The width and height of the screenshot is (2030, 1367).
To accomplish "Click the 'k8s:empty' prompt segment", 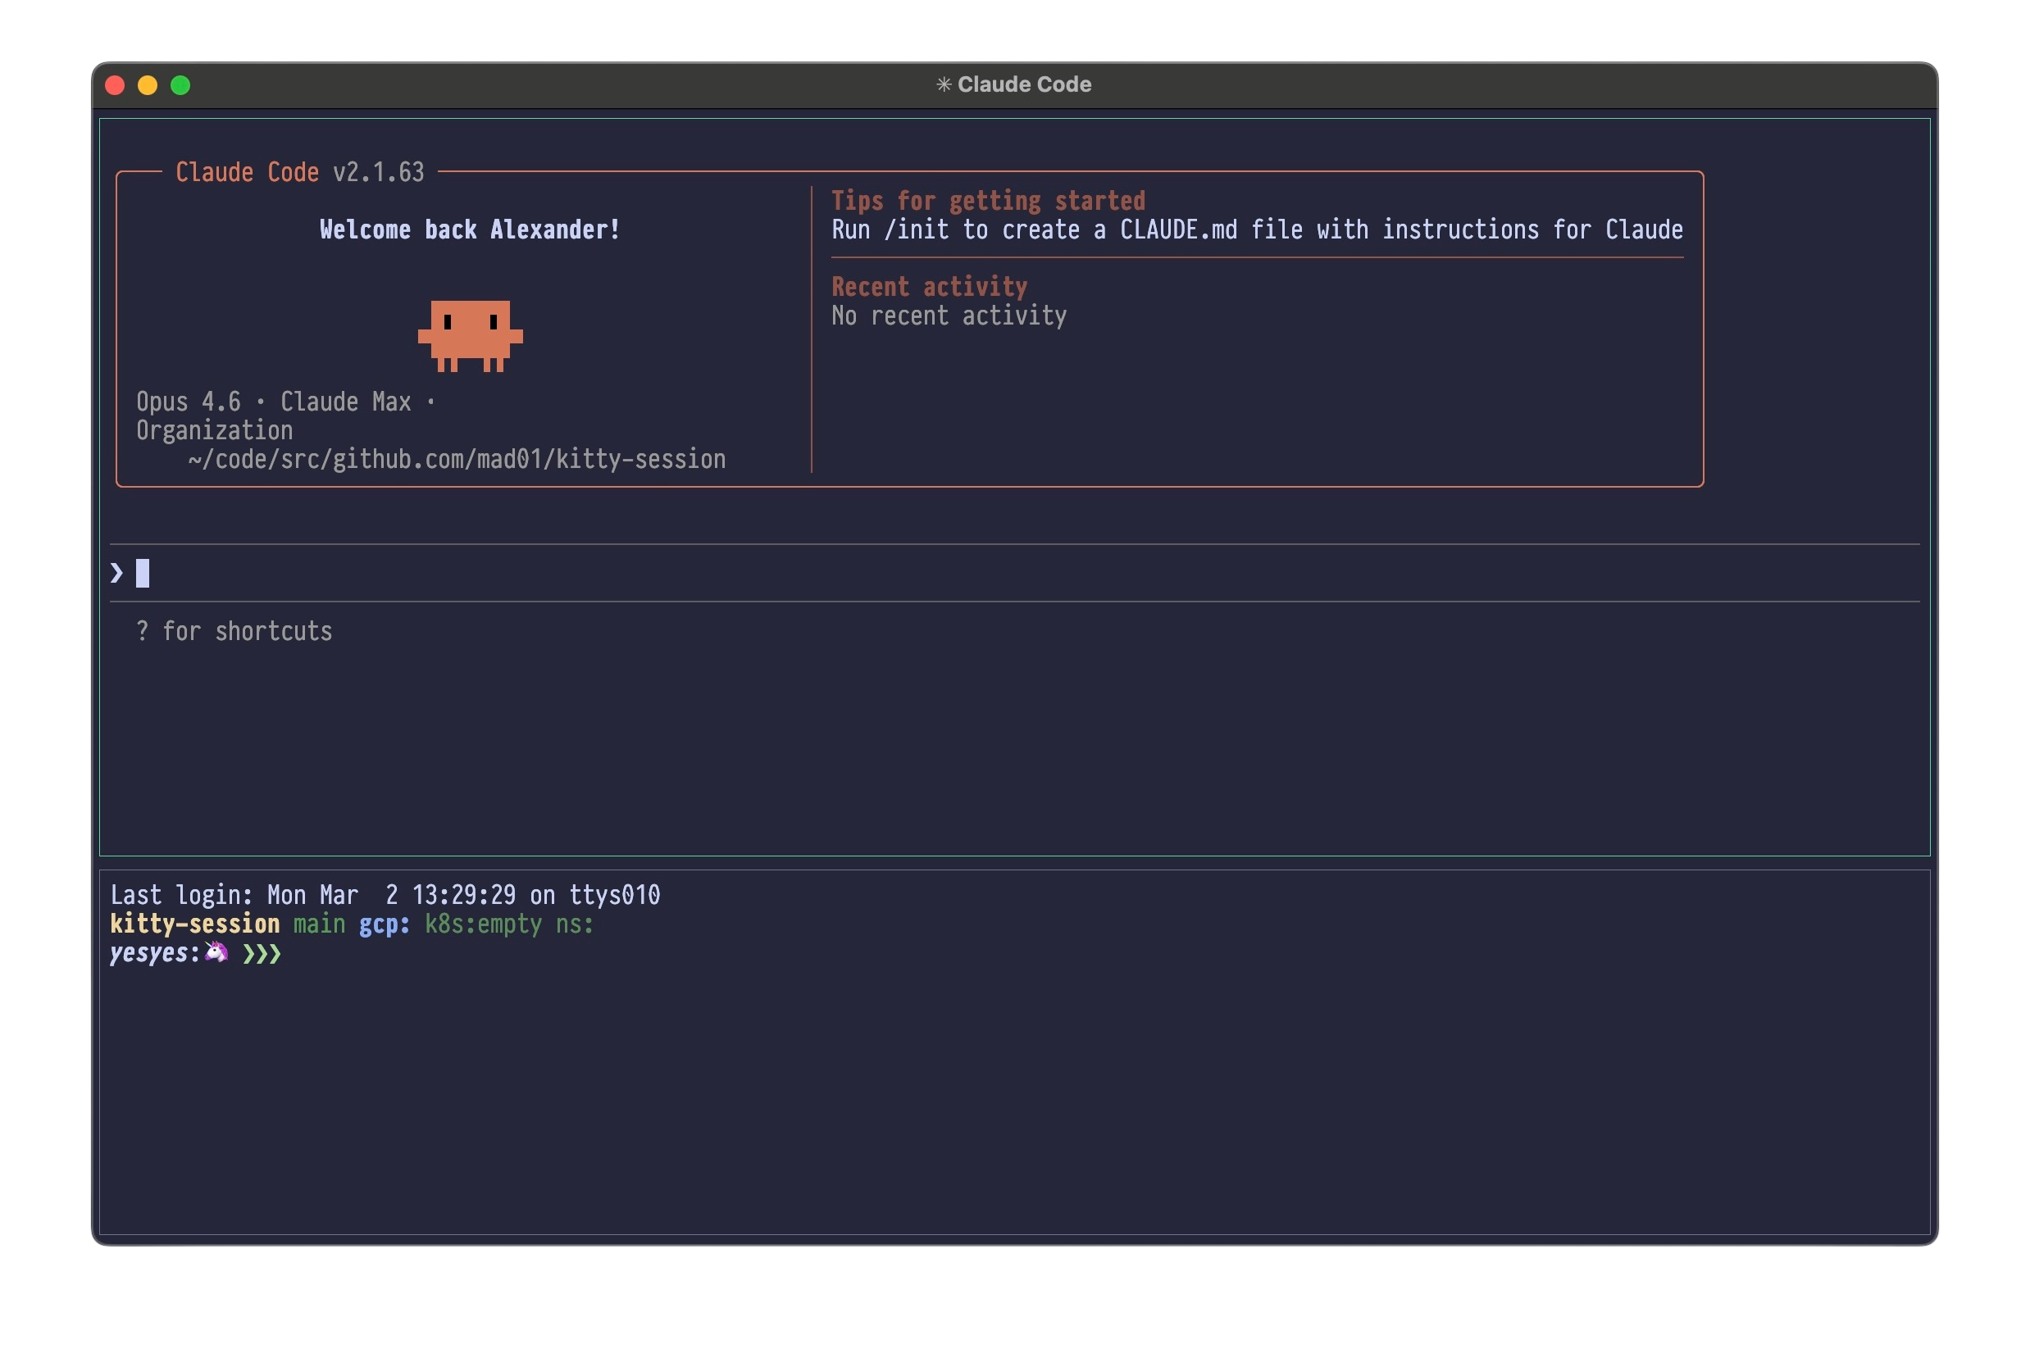I will click(x=483, y=924).
